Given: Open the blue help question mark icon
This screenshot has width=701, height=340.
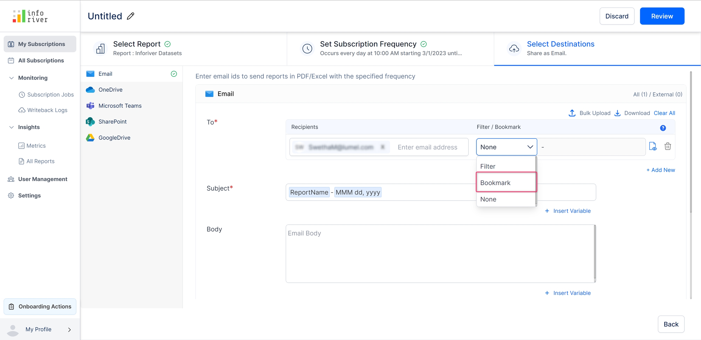Looking at the screenshot, I should coord(663,128).
